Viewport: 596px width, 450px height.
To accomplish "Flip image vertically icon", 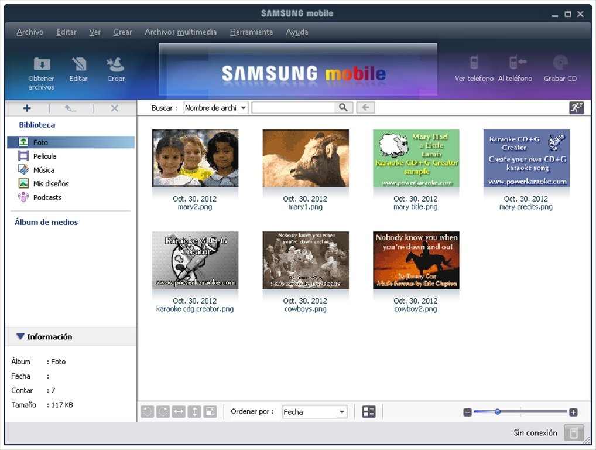I will (194, 411).
